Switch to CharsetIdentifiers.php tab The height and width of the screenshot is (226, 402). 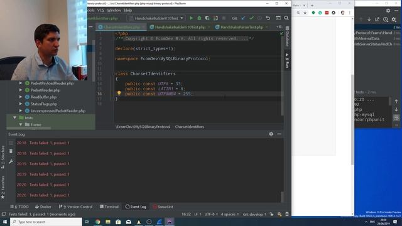(x=121, y=27)
